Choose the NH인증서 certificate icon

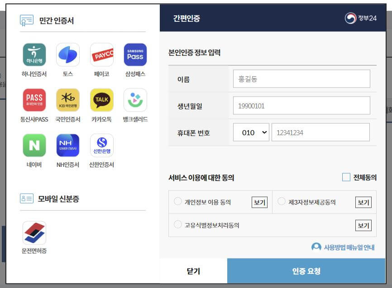pyautogui.click(x=68, y=145)
